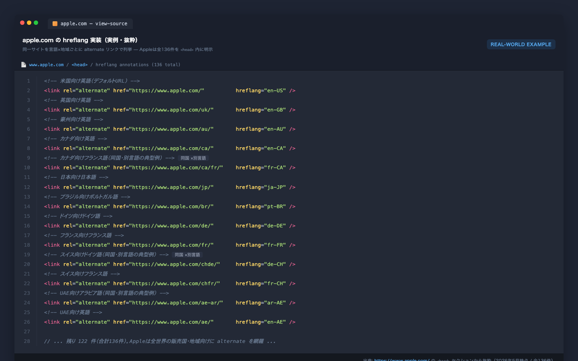This screenshot has width=578, height=361.
Task: Click the hreflang value "pt-BR"
Action: [275, 207]
